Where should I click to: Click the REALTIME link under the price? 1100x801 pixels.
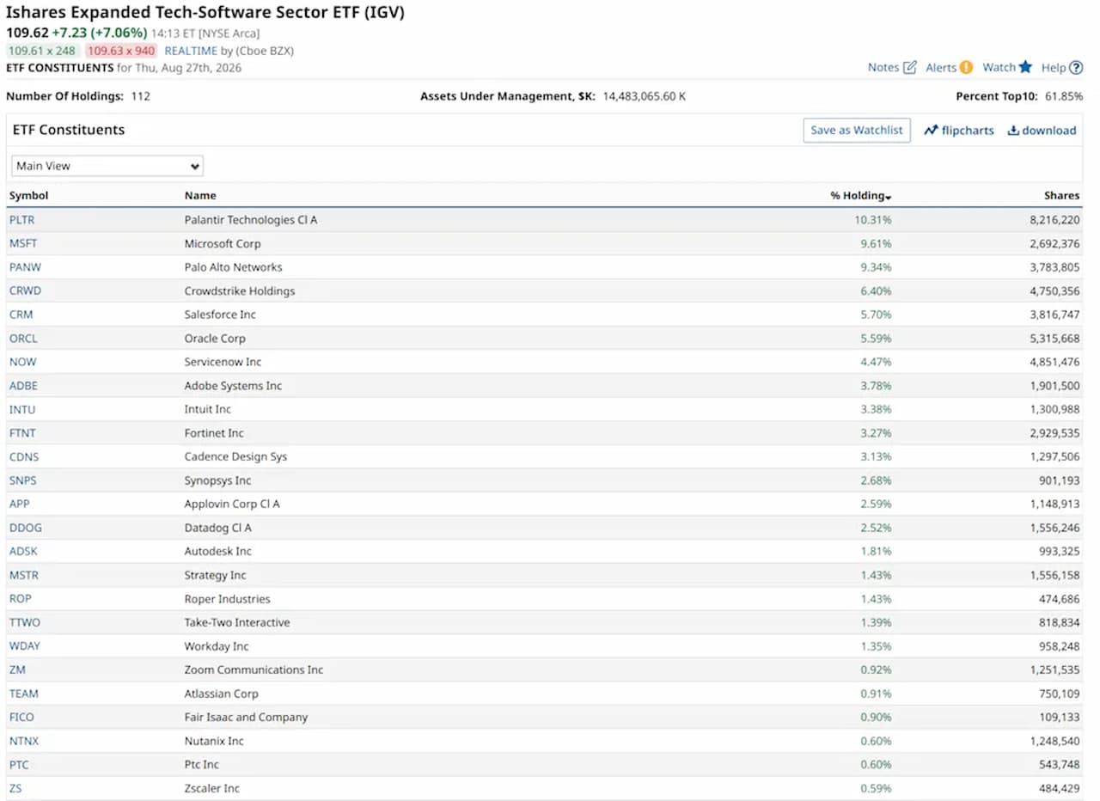click(191, 51)
